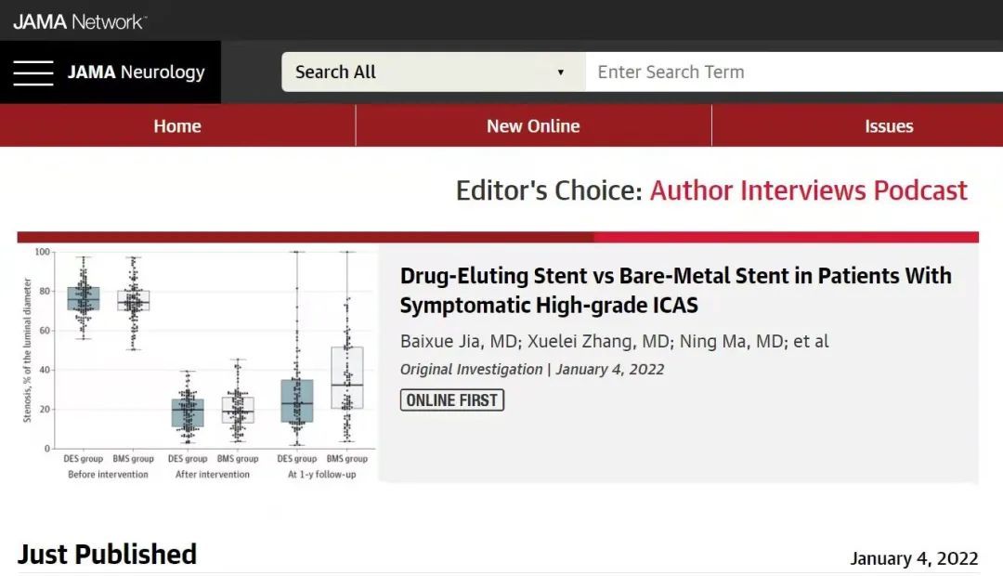Open the Author Interviews Podcast link
Viewport: 1003px width, 576px height.
click(809, 190)
